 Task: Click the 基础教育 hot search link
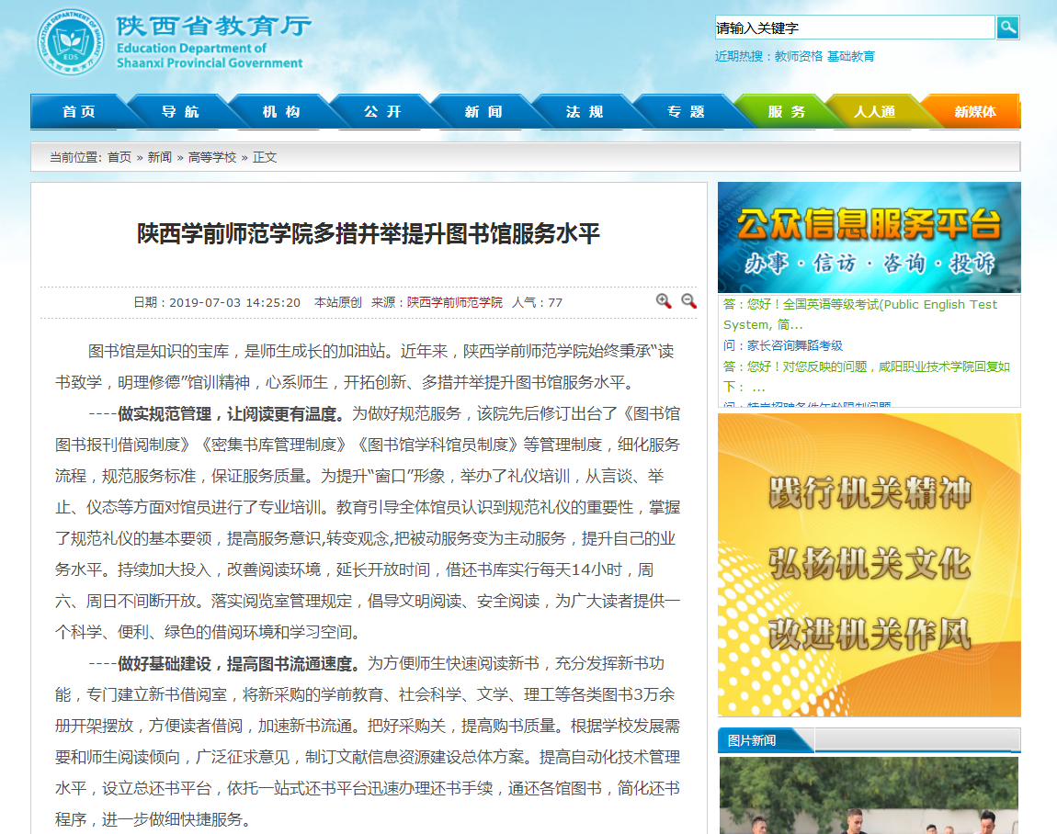pos(851,56)
